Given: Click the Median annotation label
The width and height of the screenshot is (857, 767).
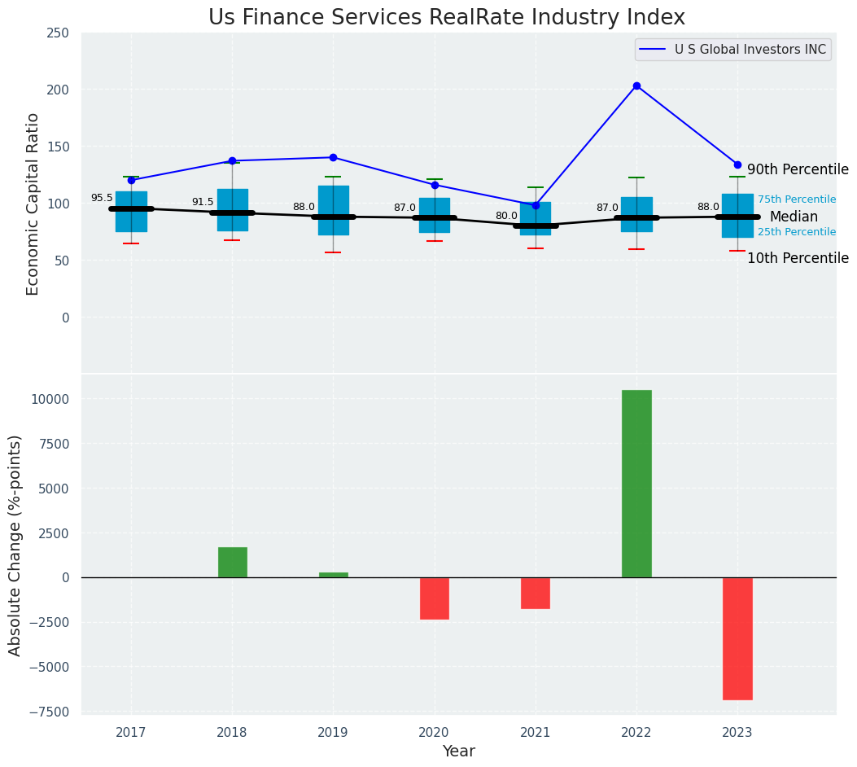Looking at the screenshot, I should (793, 217).
